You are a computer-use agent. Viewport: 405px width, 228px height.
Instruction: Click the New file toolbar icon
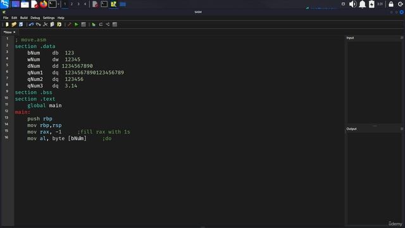(x=7, y=24)
